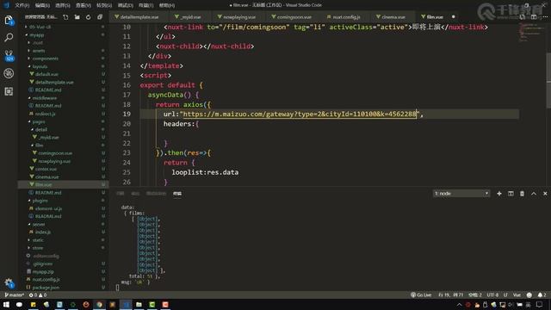This screenshot has height=310, width=551.
Task: Click the UTF-8 encoding status item
Action: [492, 294]
